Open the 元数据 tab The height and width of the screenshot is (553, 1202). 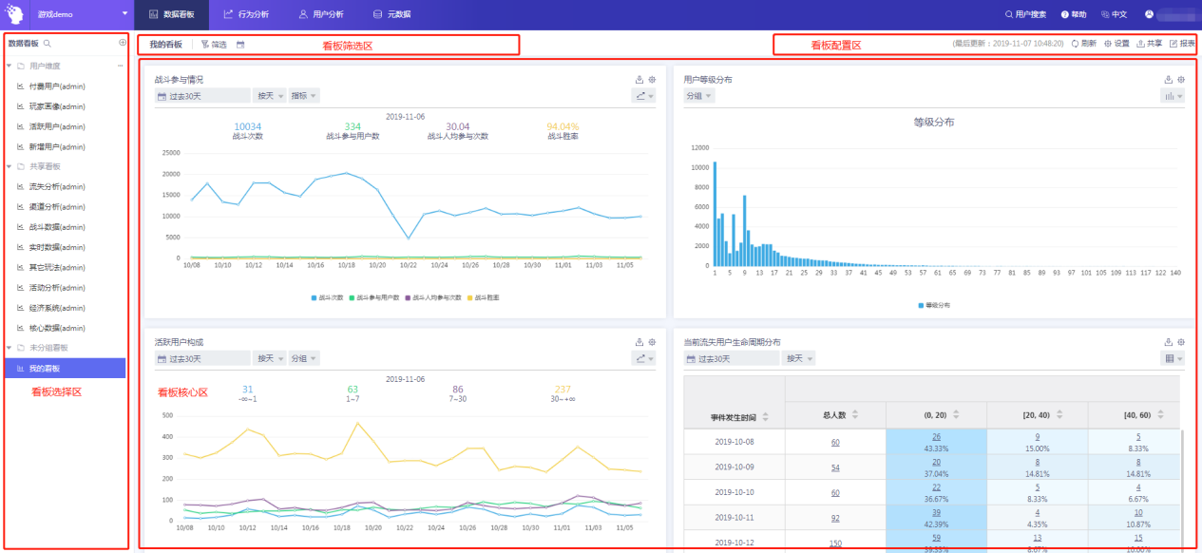[391, 14]
